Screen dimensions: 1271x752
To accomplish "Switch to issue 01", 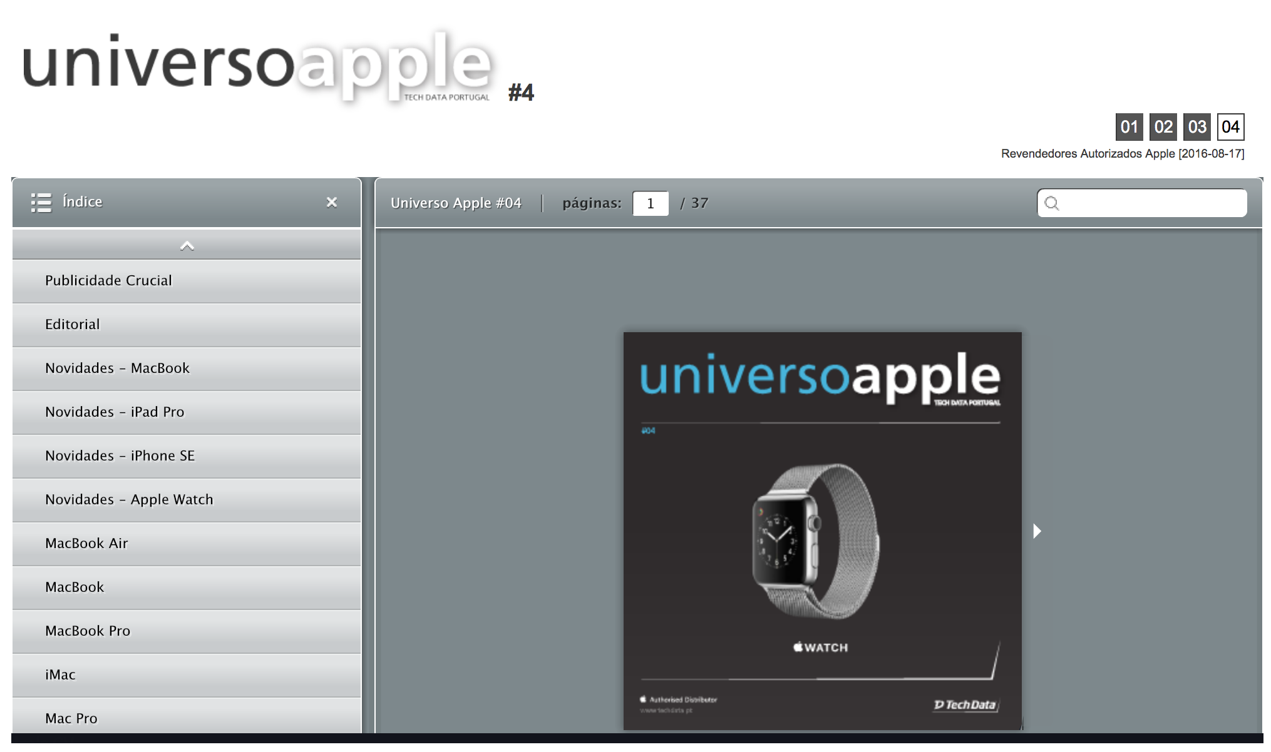I will (1130, 127).
